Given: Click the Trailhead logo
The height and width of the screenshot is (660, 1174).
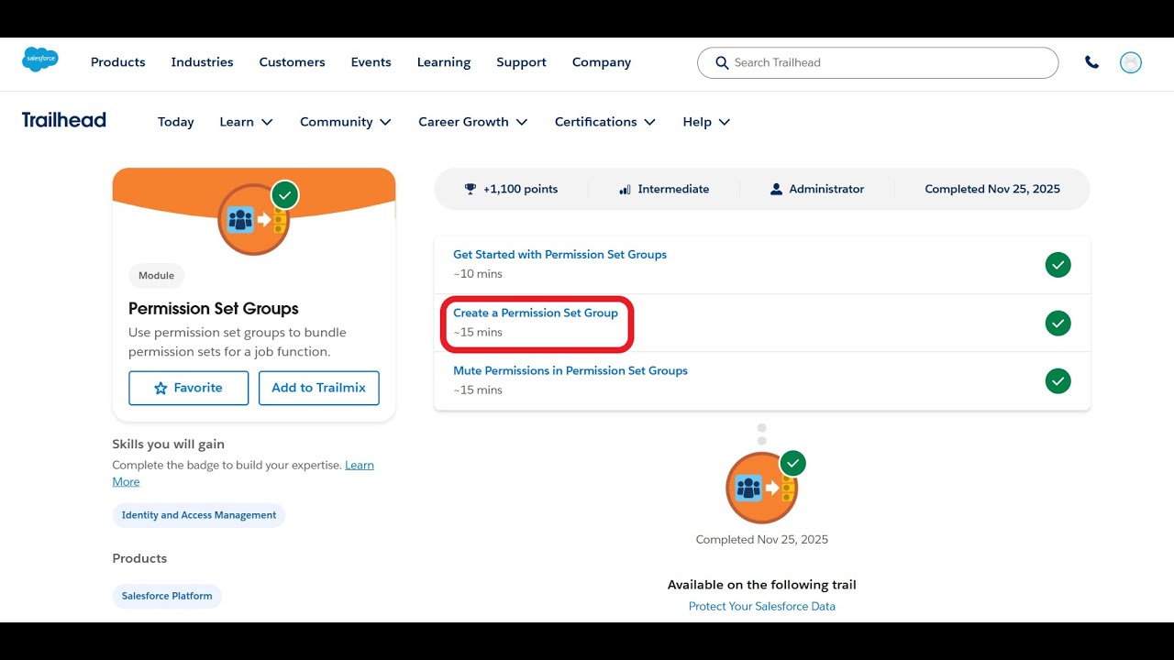Looking at the screenshot, I should pyautogui.click(x=64, y=120).
